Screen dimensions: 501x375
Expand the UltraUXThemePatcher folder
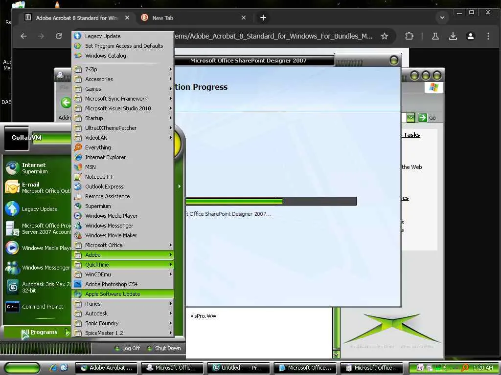(x=123, y=128)
